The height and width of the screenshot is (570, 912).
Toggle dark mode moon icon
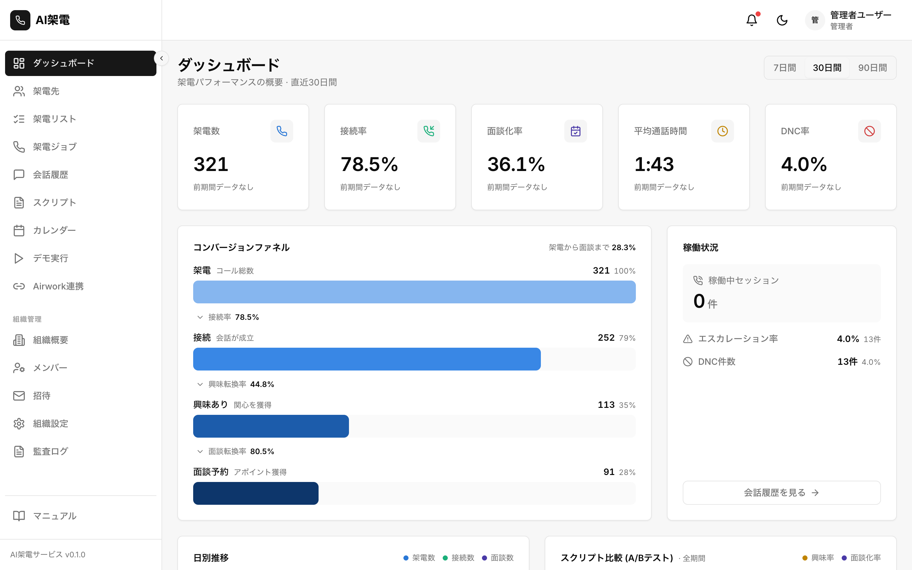tap(782, 20)
